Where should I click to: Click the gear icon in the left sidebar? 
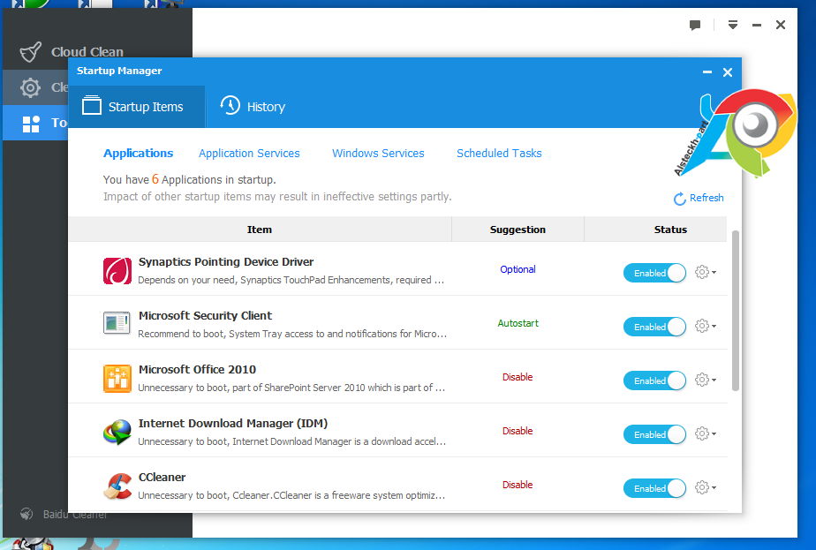[30, 87]
